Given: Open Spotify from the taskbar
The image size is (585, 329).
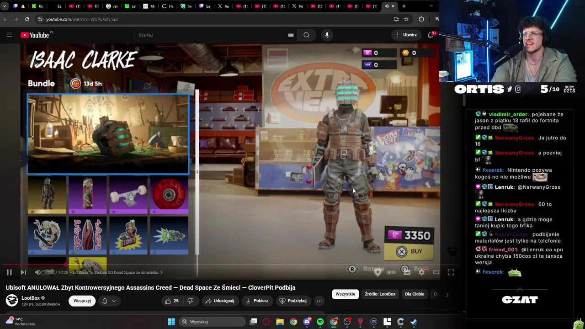Looking at the screenshot, I should tap(320, 322).
